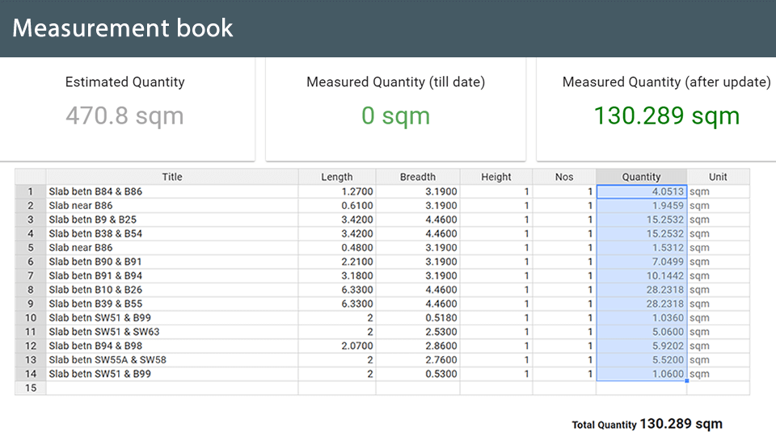Viewport: 776px width, 436px height.
Task: Click the top 130.289 sqm after-update value
Action: click(667, 116)
